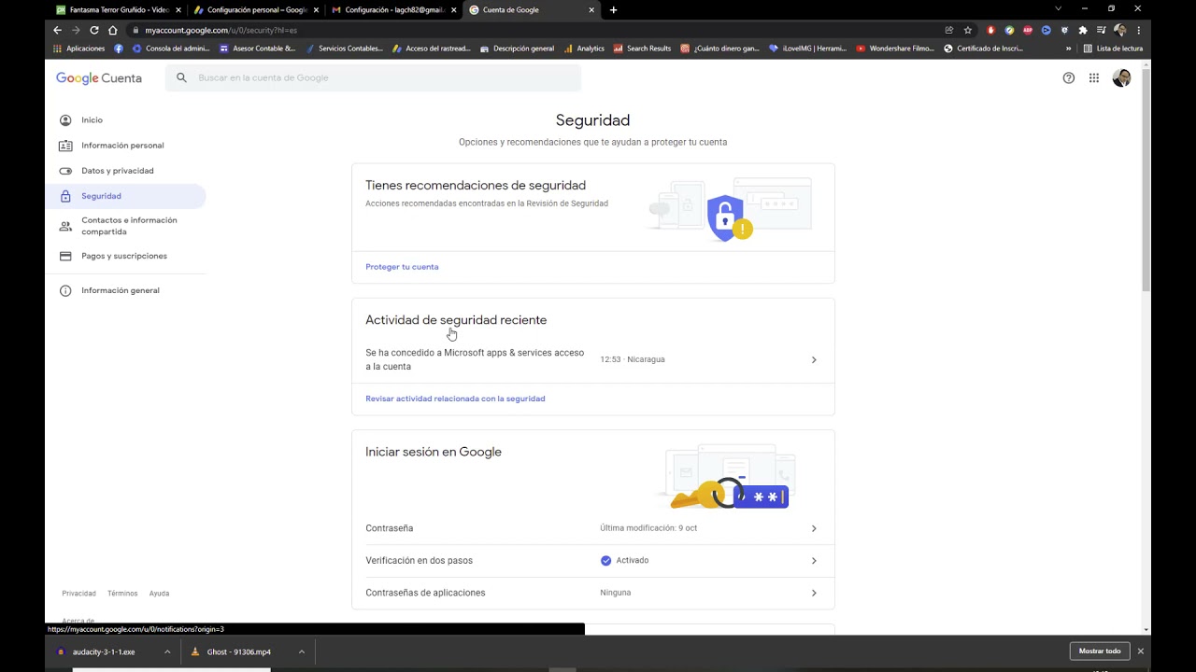Click the Inicio sidebar icon
This screenshot has width=1196, height=672.
coord(65,120)
